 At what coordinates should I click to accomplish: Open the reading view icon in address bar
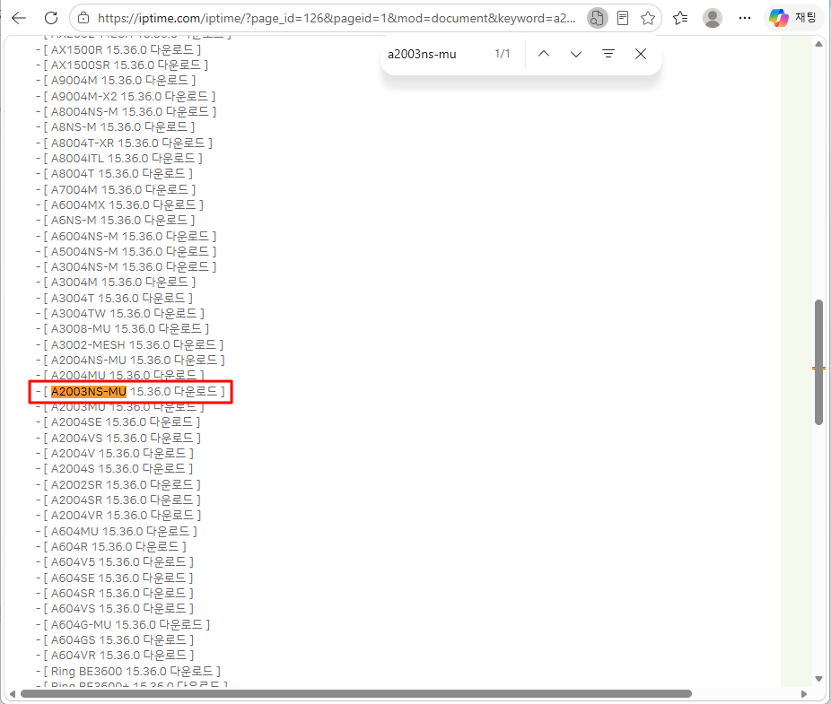point(623,18)
